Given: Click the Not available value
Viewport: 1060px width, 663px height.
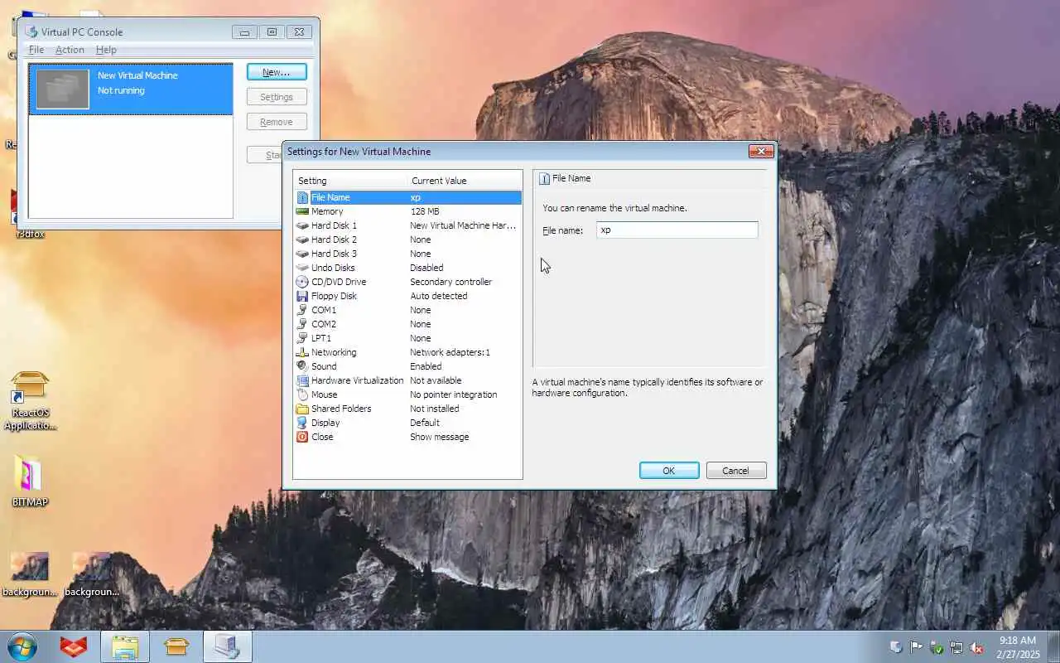Looking at the screenshot, I should pyautogui.click(x=436, y=380).
